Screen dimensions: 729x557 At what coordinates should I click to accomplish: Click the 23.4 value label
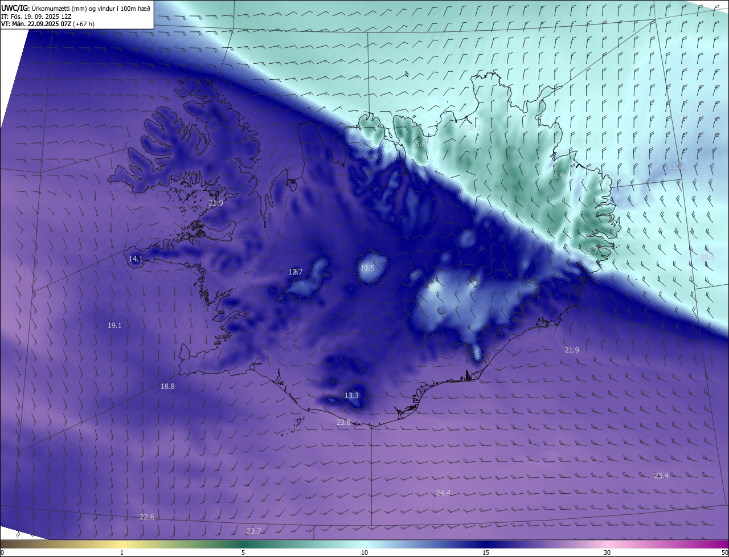(661, 476)
